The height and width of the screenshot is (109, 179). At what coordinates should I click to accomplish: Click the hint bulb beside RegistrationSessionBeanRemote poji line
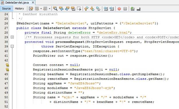coord(7,70)
